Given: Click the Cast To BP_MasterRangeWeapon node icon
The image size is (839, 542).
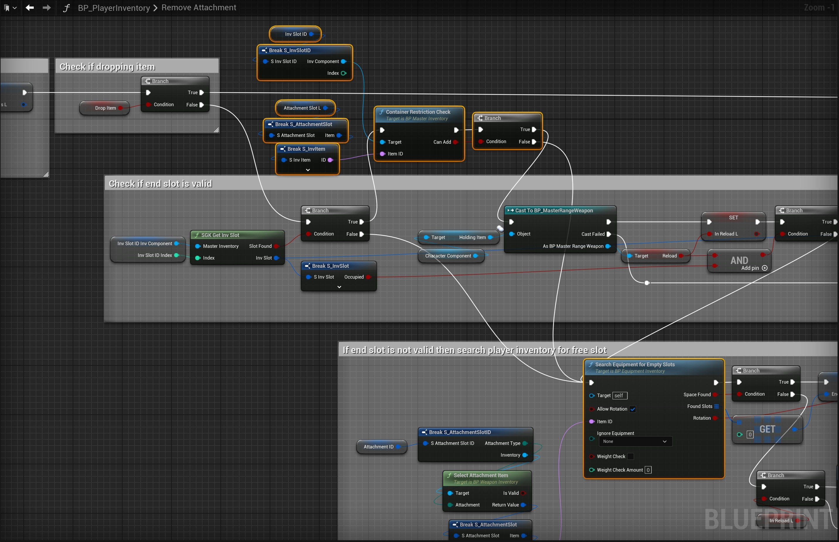Looking at the screenshot, I should 510,211.
